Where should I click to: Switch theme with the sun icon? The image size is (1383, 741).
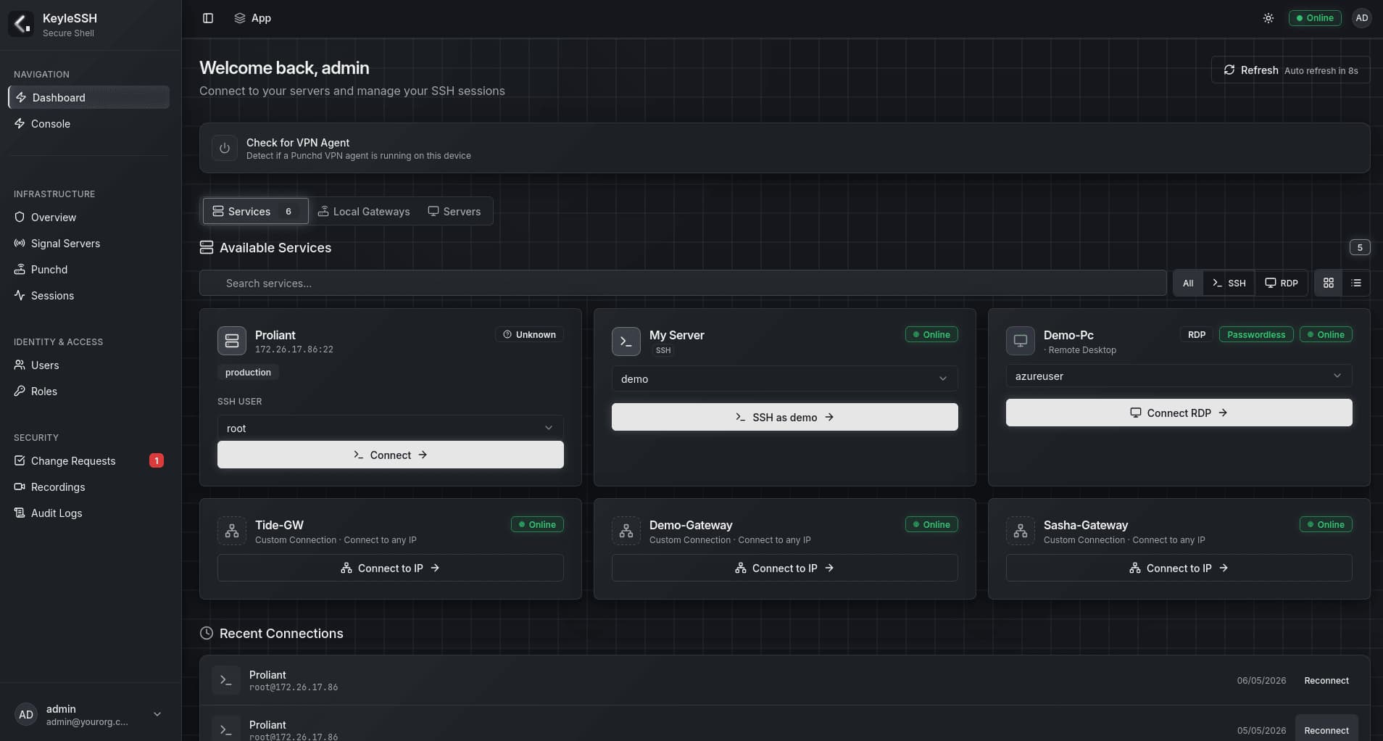click(x=1268, y=18)
